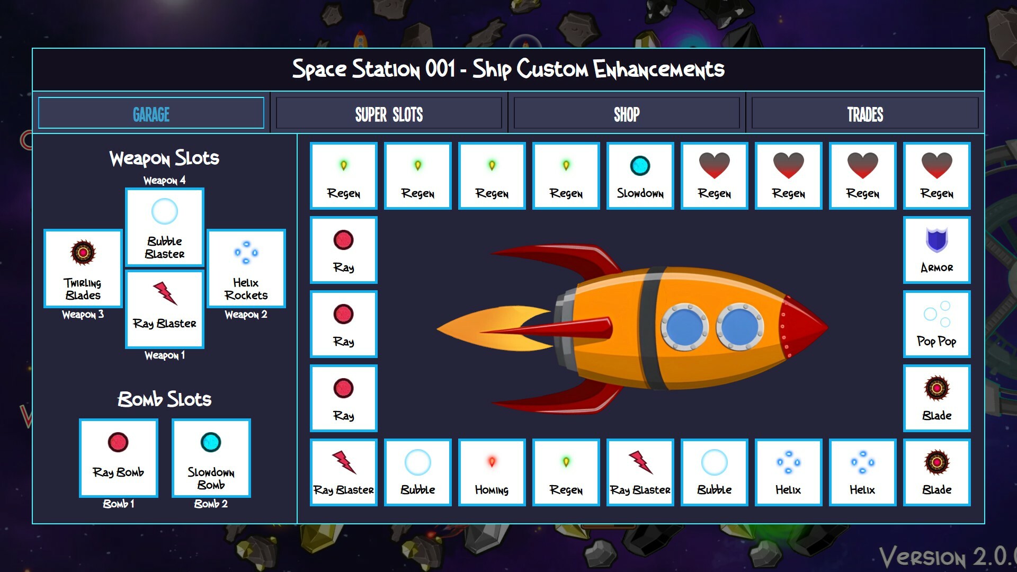The image size is (1017, 572).
Task: Select the Bubble Blaster in Weapon 4 slot
Action: tap(164, 228)
